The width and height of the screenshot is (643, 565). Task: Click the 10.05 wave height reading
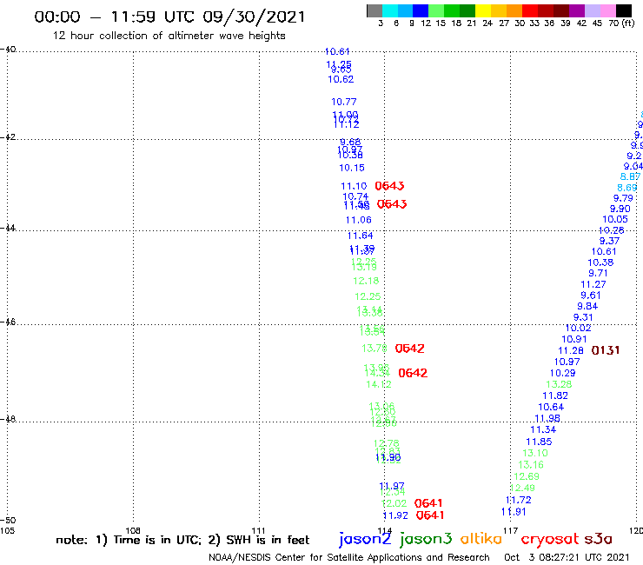point(614,219)
